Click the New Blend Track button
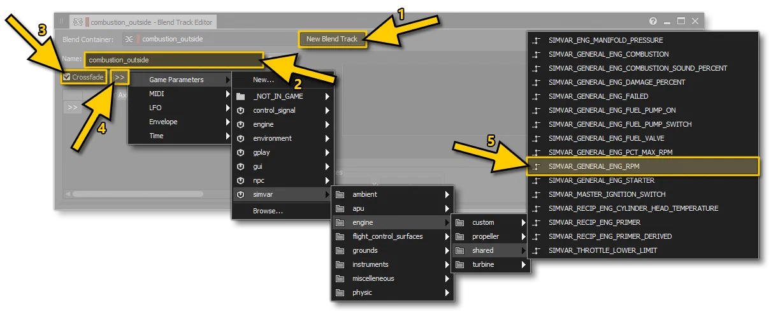Viewport: 778px width, 314px height. tap(331, 39)
